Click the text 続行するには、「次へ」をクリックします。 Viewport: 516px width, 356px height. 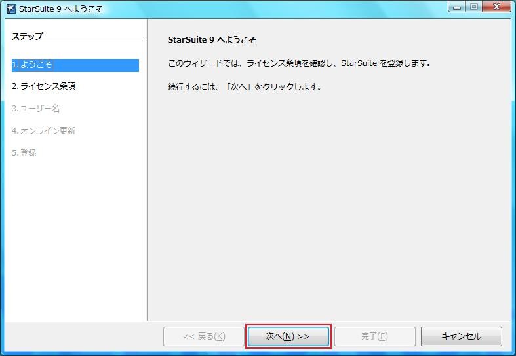tap(245, 87)
